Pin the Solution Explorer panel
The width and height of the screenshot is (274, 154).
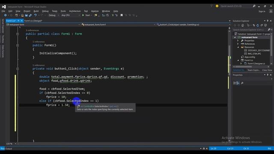click(x=268, y=21)
